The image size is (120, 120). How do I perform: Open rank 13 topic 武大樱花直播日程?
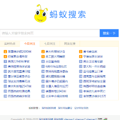tap(19, 71)
